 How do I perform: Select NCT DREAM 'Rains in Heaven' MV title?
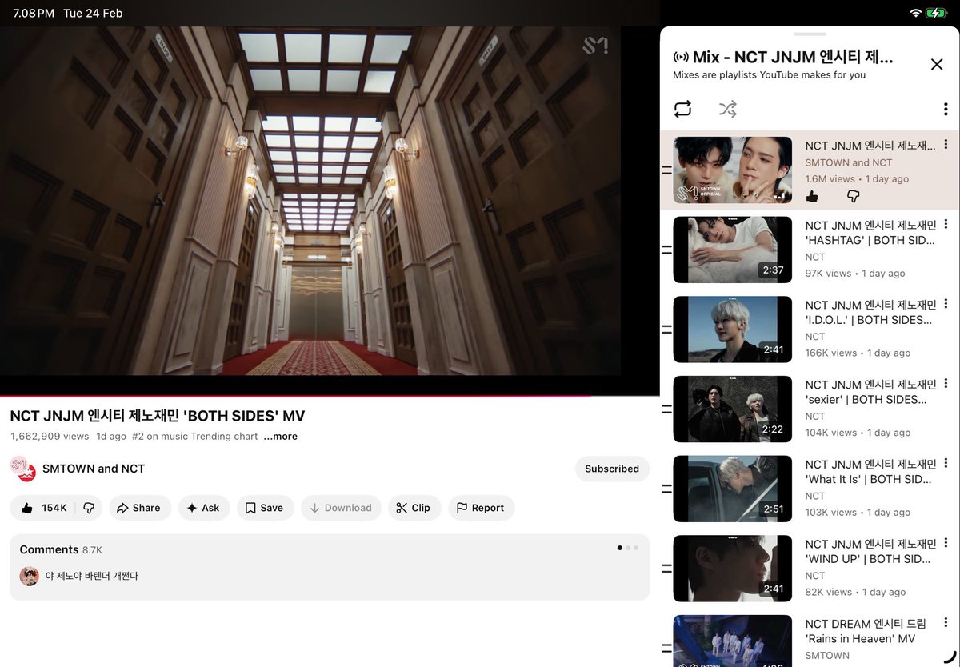click(867, 631)
